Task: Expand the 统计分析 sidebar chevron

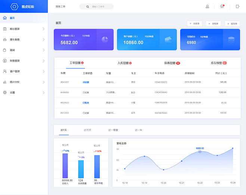Action: 44,82
